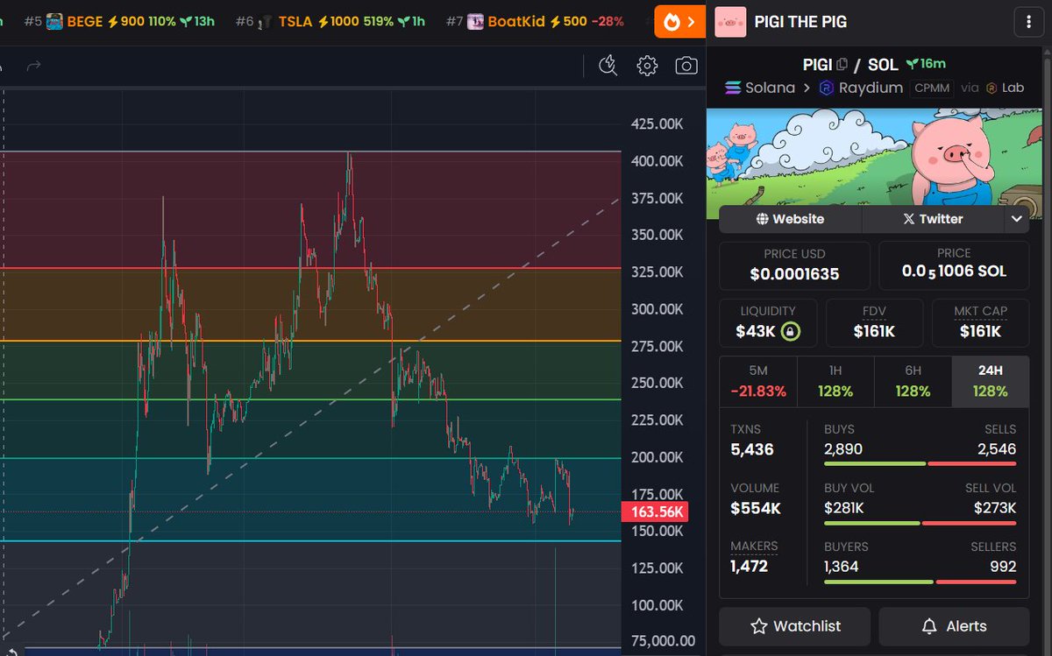Click the PIGI pig avatar thumbnail
Viewport: 1052px width, 656px height.
[x=730, y=22]
